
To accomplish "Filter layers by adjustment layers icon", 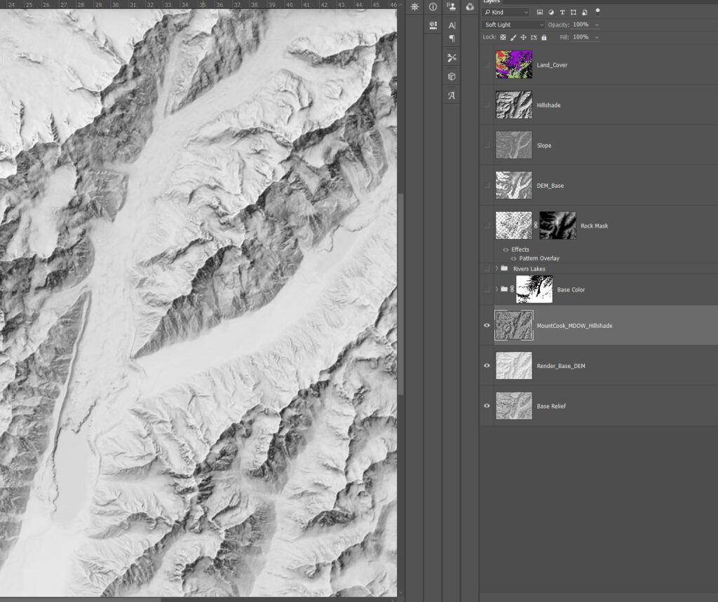I will (x=551, y=12).
